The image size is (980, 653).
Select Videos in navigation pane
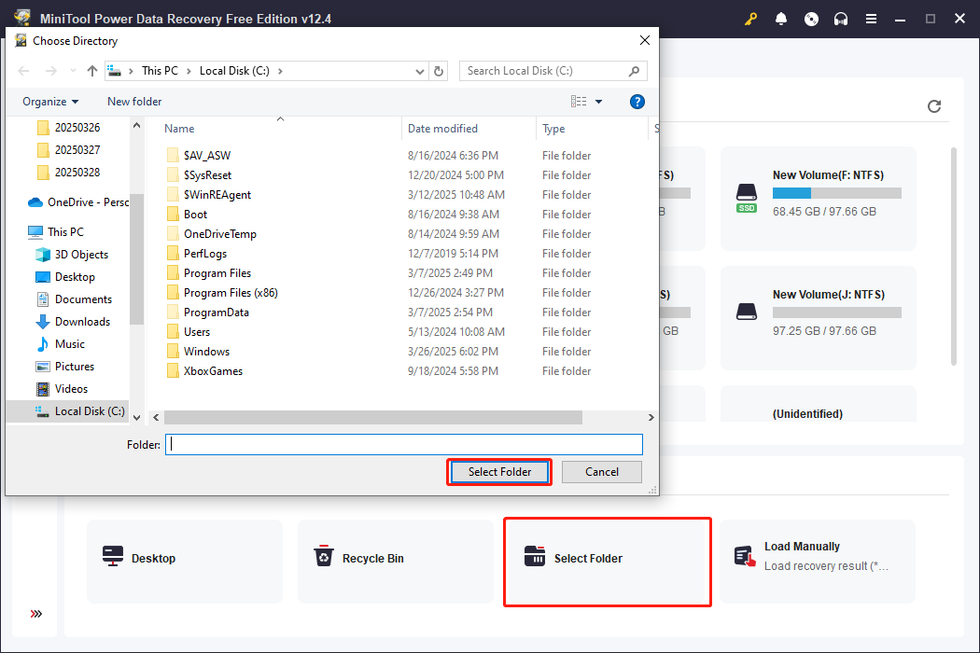(62, 389)
